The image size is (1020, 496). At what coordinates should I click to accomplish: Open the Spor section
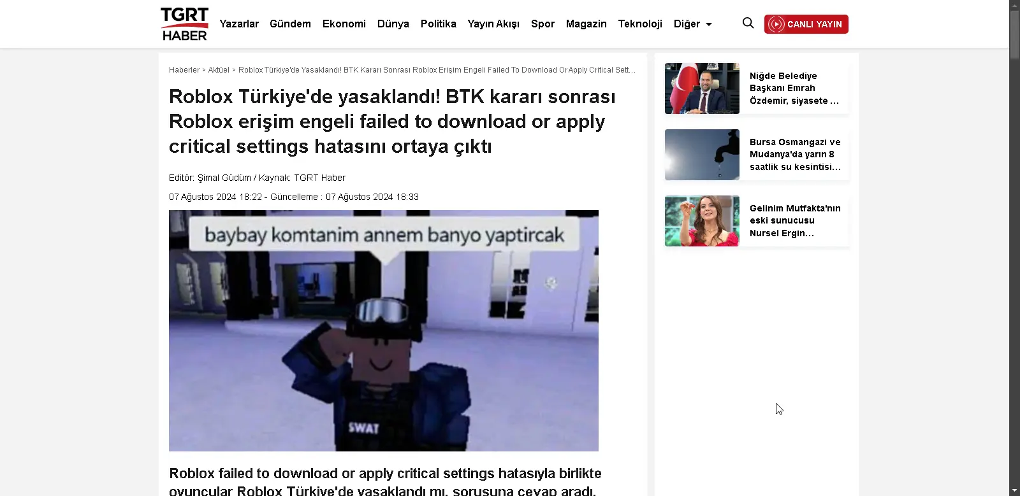click(x=543, y=24)
